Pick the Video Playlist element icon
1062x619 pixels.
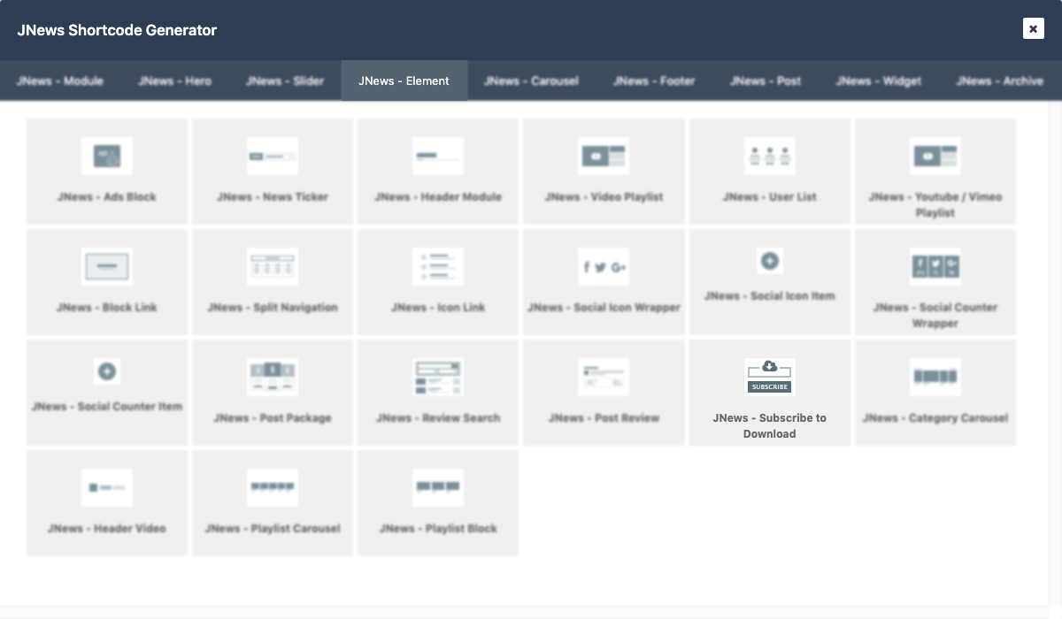[604, 157]
